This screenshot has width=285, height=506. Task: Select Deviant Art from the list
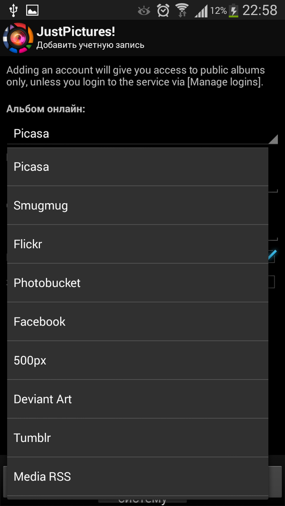(x=138, y=399)
